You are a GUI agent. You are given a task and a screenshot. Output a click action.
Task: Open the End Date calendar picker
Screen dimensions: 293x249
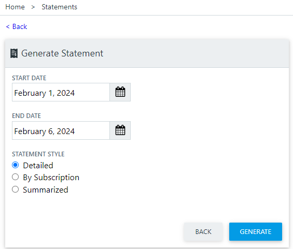point(120,130)
